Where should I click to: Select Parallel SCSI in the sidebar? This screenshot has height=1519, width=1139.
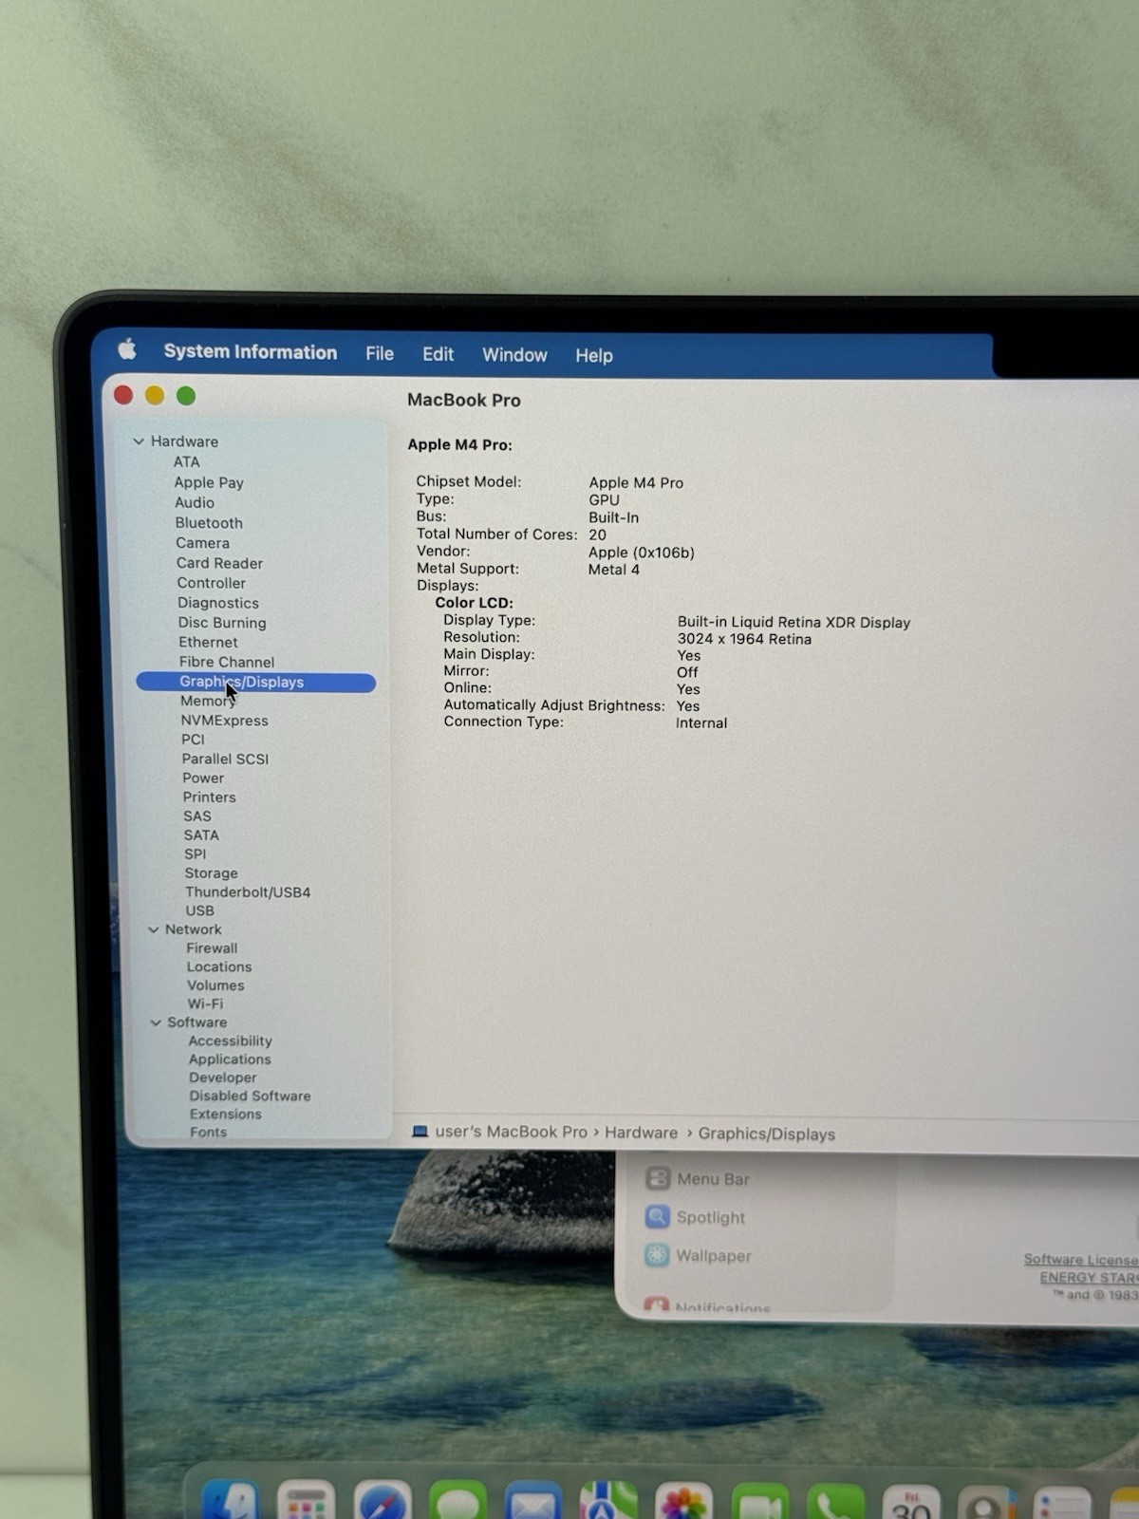pos(226,759)
